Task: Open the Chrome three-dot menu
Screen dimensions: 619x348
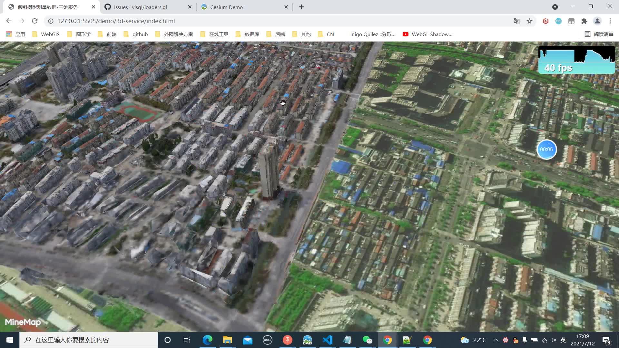Action: click(x=610, y=21)
